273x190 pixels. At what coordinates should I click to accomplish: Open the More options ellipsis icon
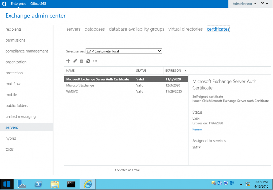95,61
